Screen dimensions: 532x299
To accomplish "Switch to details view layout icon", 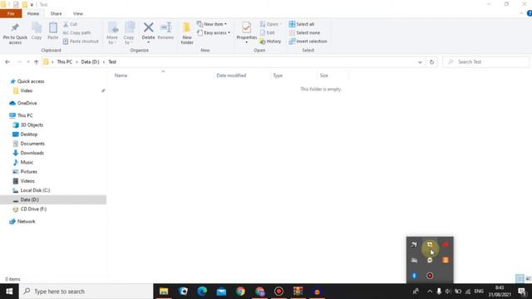I will coord(520,279).
